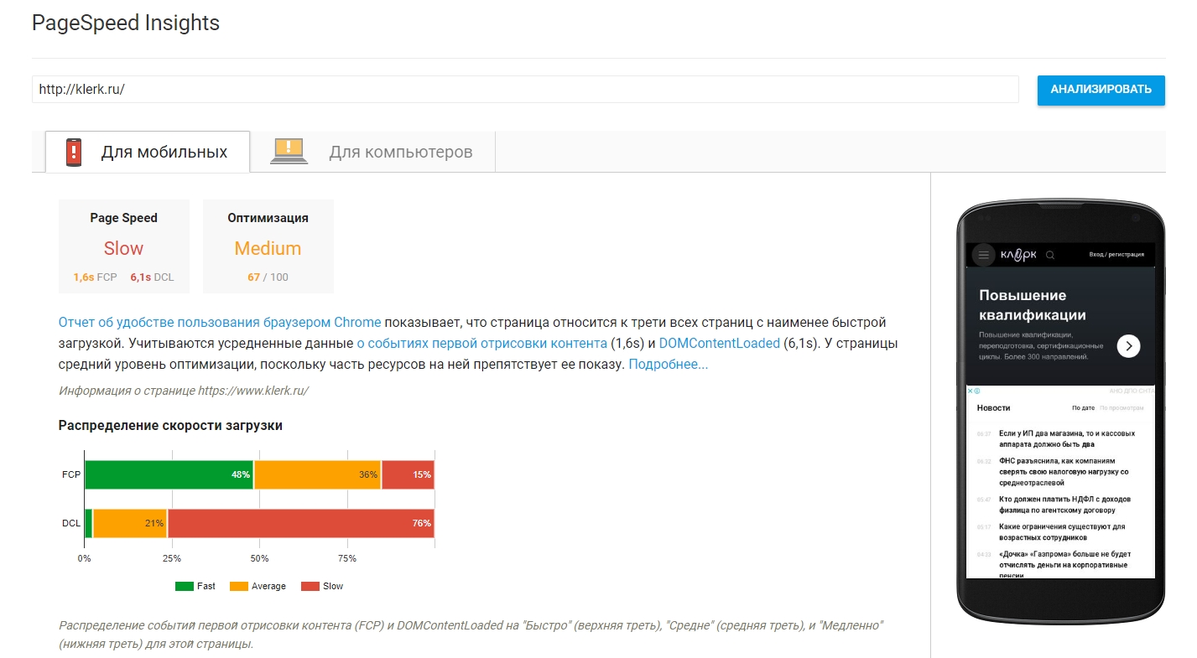Image resolution: width=1197 pixels, height=658 pixels.
Task: Click orange Average segment of DCL bar
Action: (x=130, y=523)
